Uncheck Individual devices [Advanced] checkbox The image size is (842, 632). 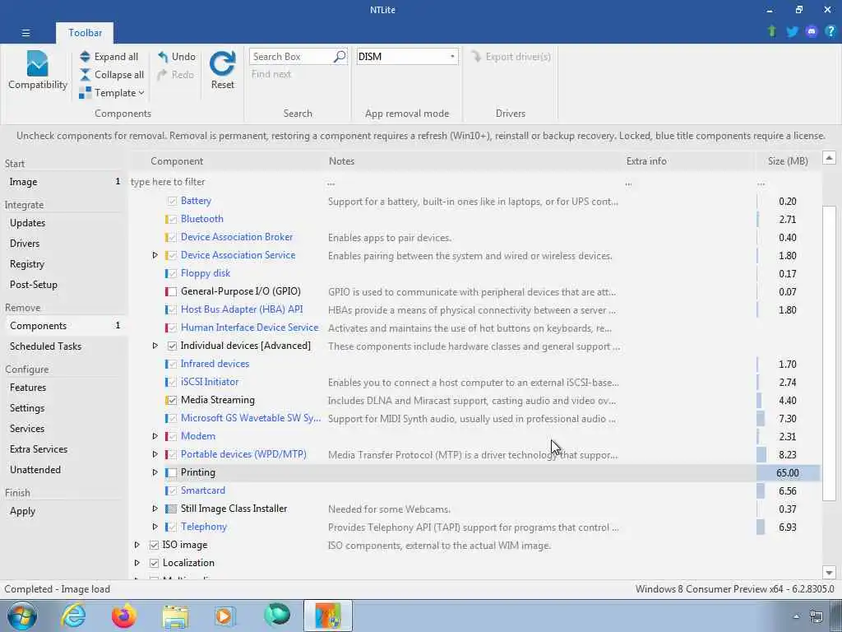click(172, 346)
